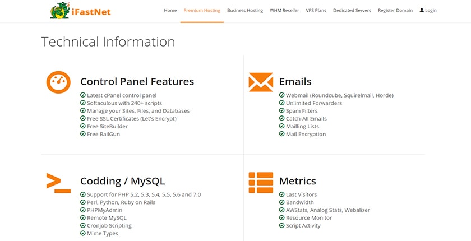Click check icon beside PHPMyAdmin

83,210
